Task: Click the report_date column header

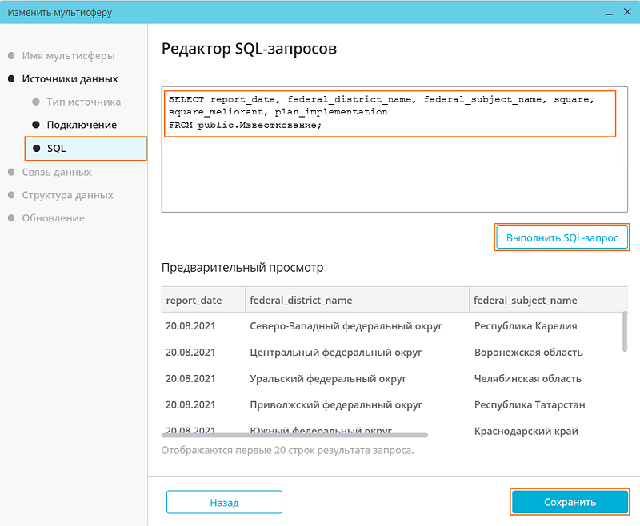Action: click(194, 301)
